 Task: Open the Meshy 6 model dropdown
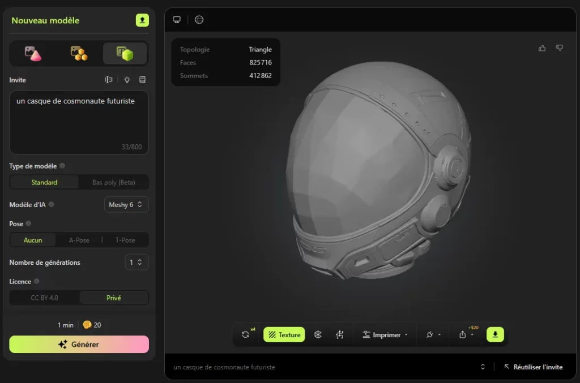[x=126, y=204]
